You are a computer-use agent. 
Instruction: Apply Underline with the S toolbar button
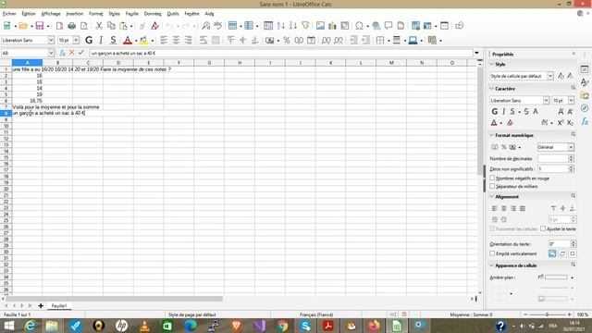113,40
